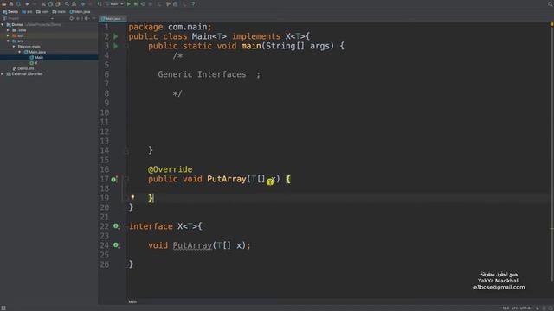The image size is (554, 311).
Task: Click the underlined PutArray on line 24
Action: pos(192,245)
